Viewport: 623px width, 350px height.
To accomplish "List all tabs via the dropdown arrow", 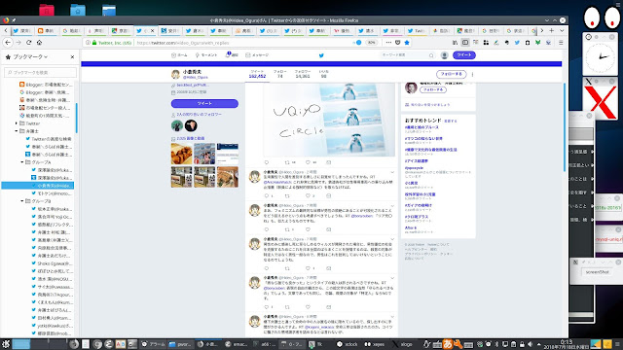I will (x=562, y=30).
